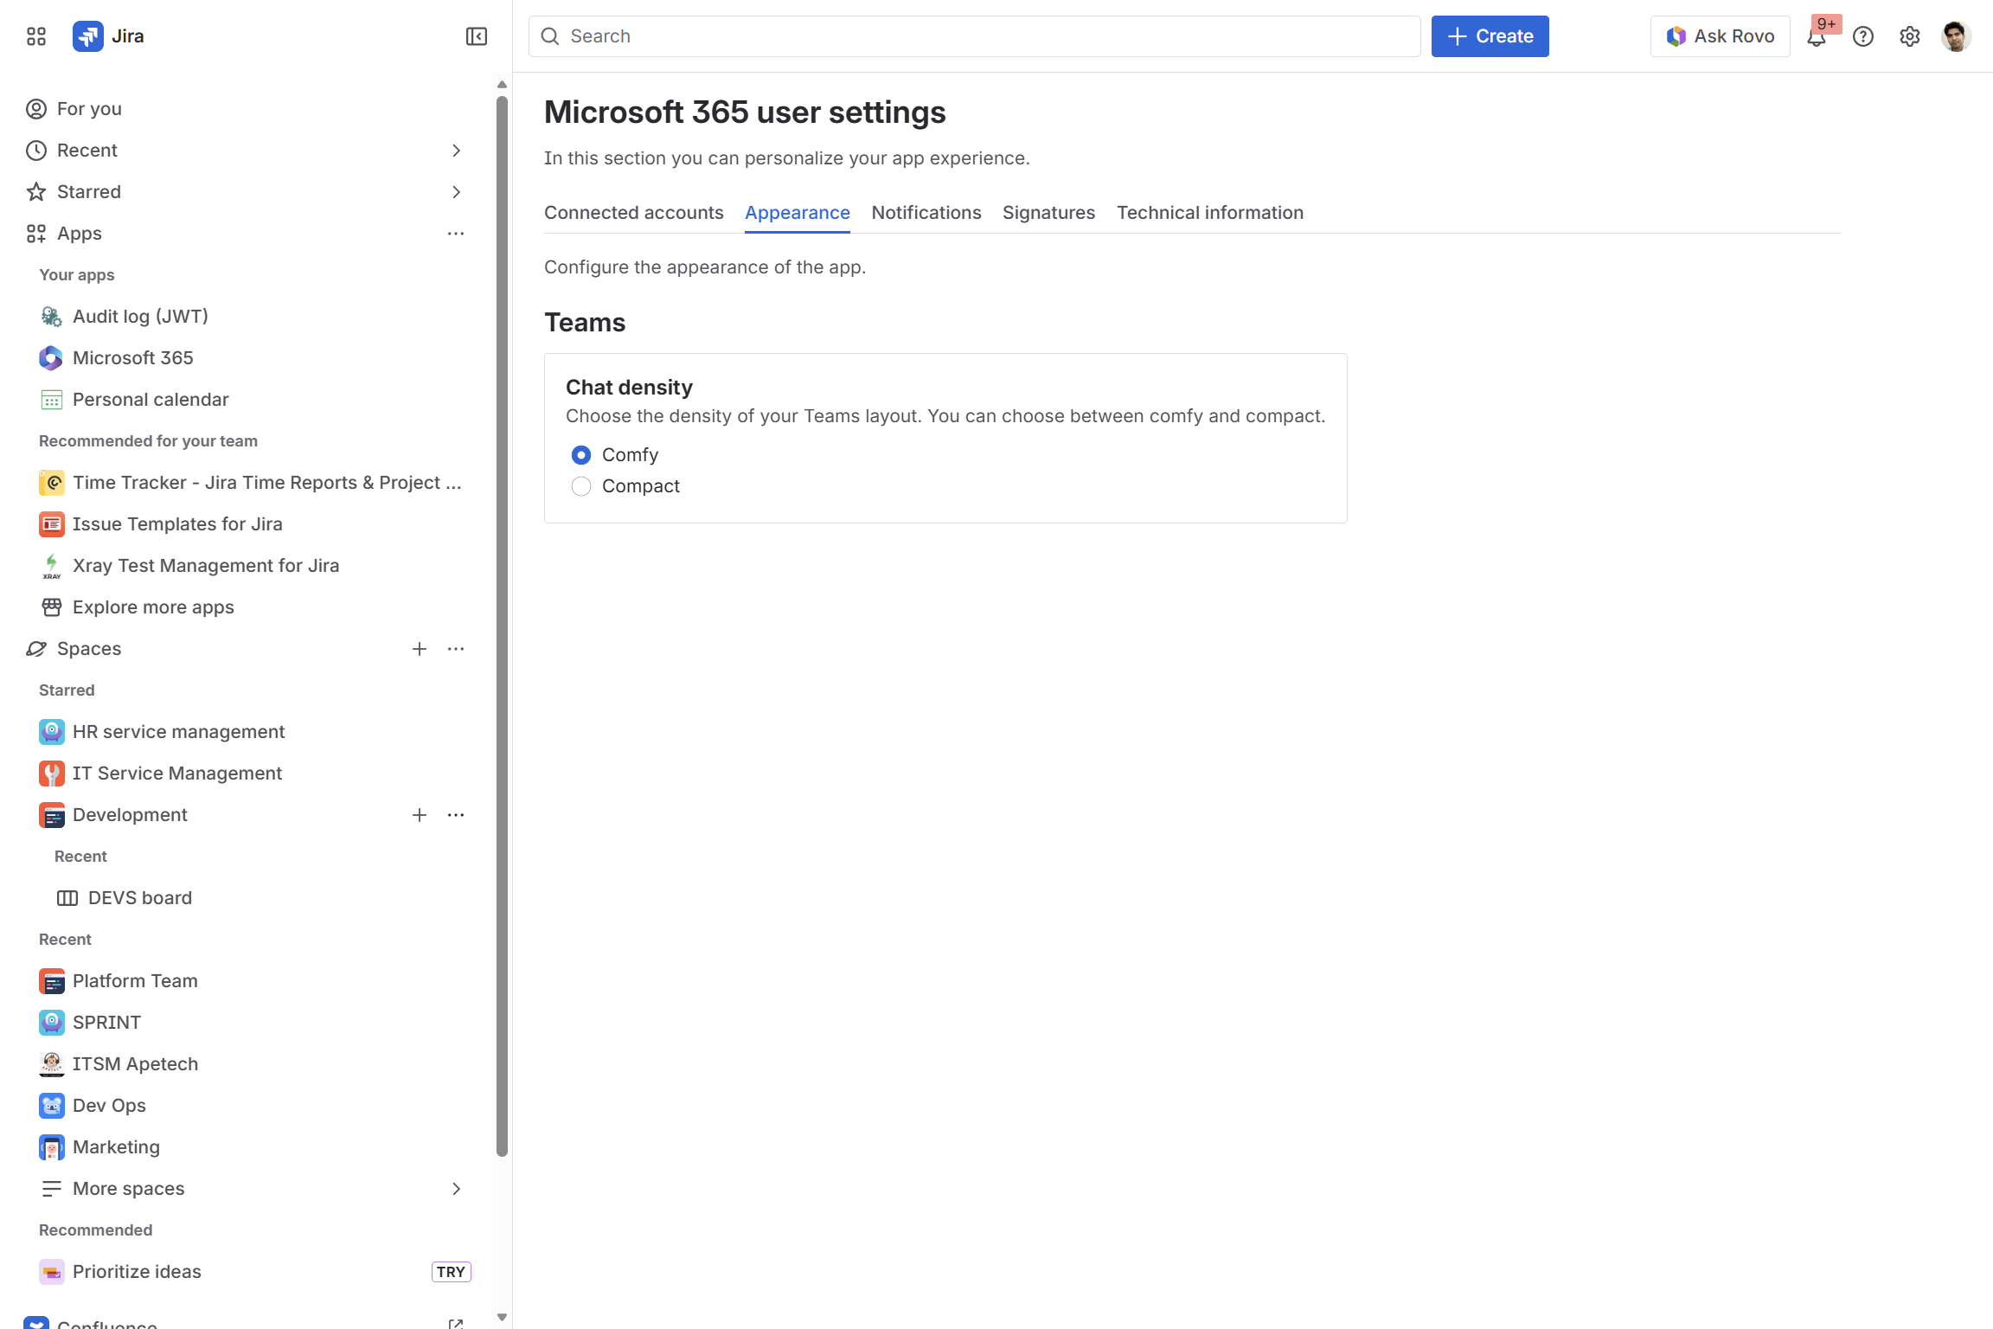Click the Marketing space icon
Image resolution: width=1993 pixels, height=1329 pixels.
pos(52,1147)
